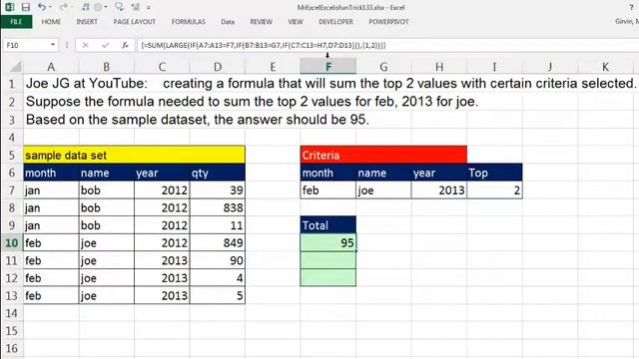Click into the formula bar with SUM LARGE formula

[387, 45]
